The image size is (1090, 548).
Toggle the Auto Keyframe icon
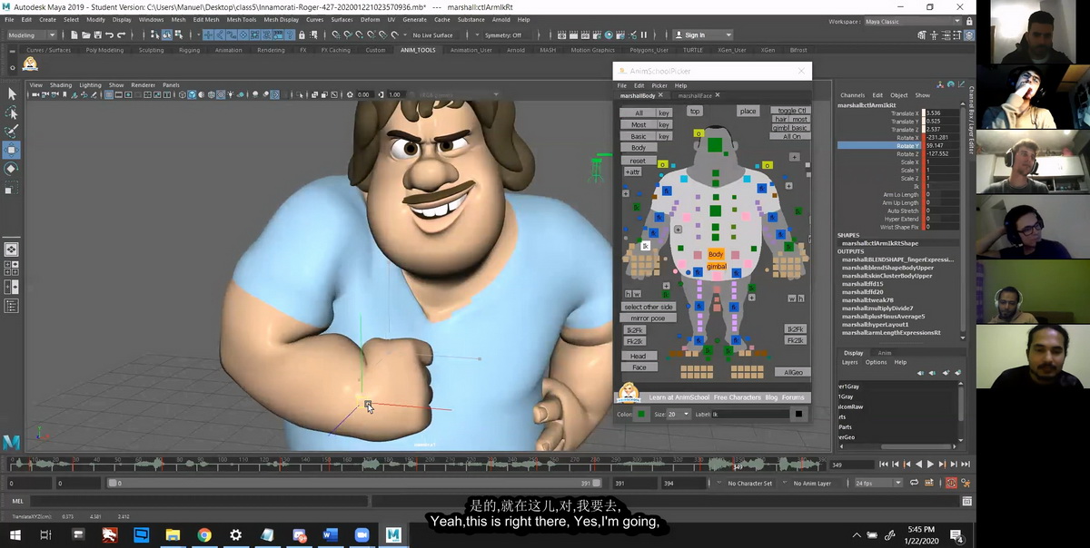pos(950,484)
